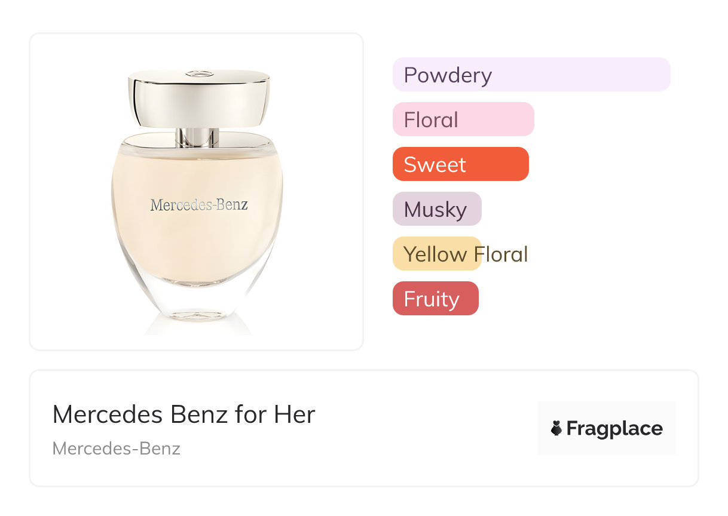
Task: Click the Powdery accord bar
Action: 531,75
